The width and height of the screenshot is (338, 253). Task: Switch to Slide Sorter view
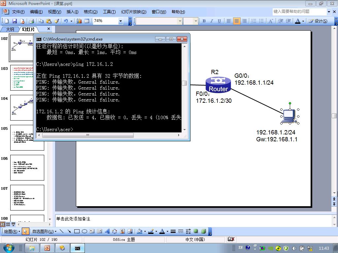pyautogui.click(x=8, y=224)
